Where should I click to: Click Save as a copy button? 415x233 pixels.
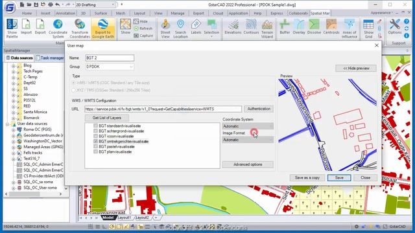pyautogui.click(x=307, y=178)
